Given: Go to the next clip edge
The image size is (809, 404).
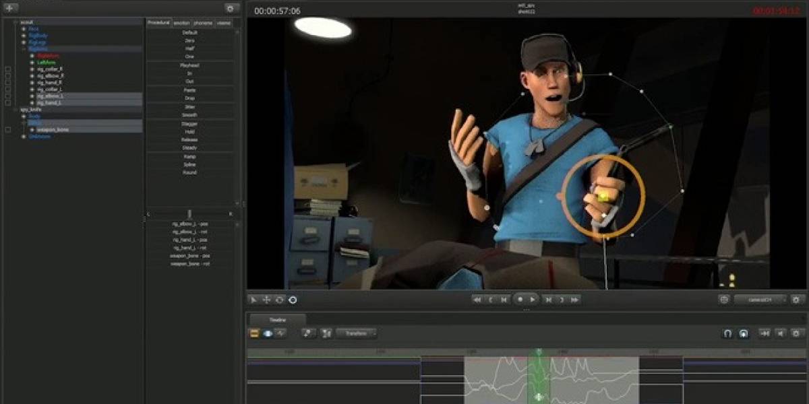Looking at the screenshot, I should (549, 300).
